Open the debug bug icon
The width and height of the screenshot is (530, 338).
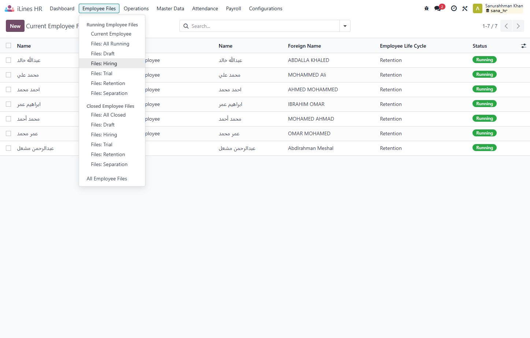pos(426,8)
